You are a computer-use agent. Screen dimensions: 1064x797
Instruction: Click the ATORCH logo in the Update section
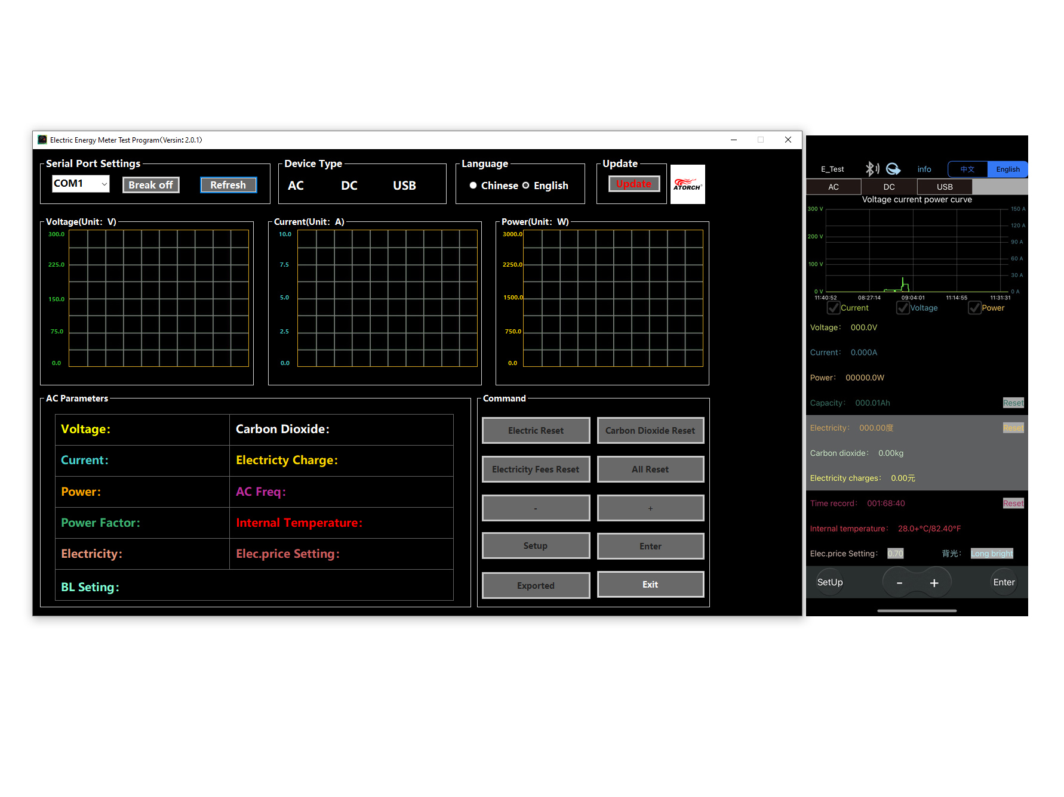pos(687,184)
